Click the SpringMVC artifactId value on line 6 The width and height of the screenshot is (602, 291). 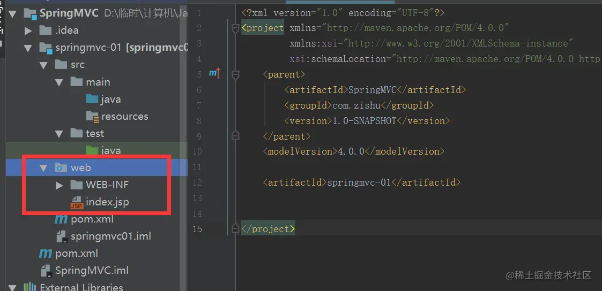(x=373, y=90)
